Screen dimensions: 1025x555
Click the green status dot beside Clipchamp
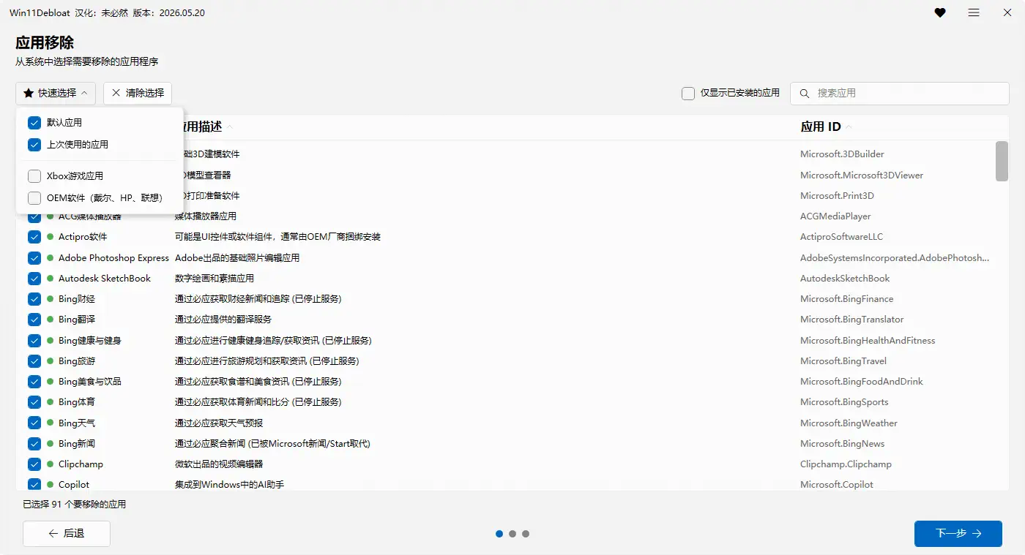(51, 464)
